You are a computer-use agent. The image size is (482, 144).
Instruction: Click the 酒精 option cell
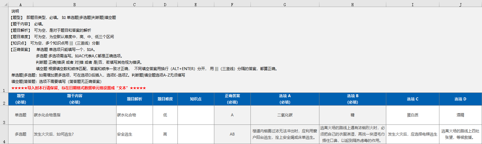tap(460, 115)
